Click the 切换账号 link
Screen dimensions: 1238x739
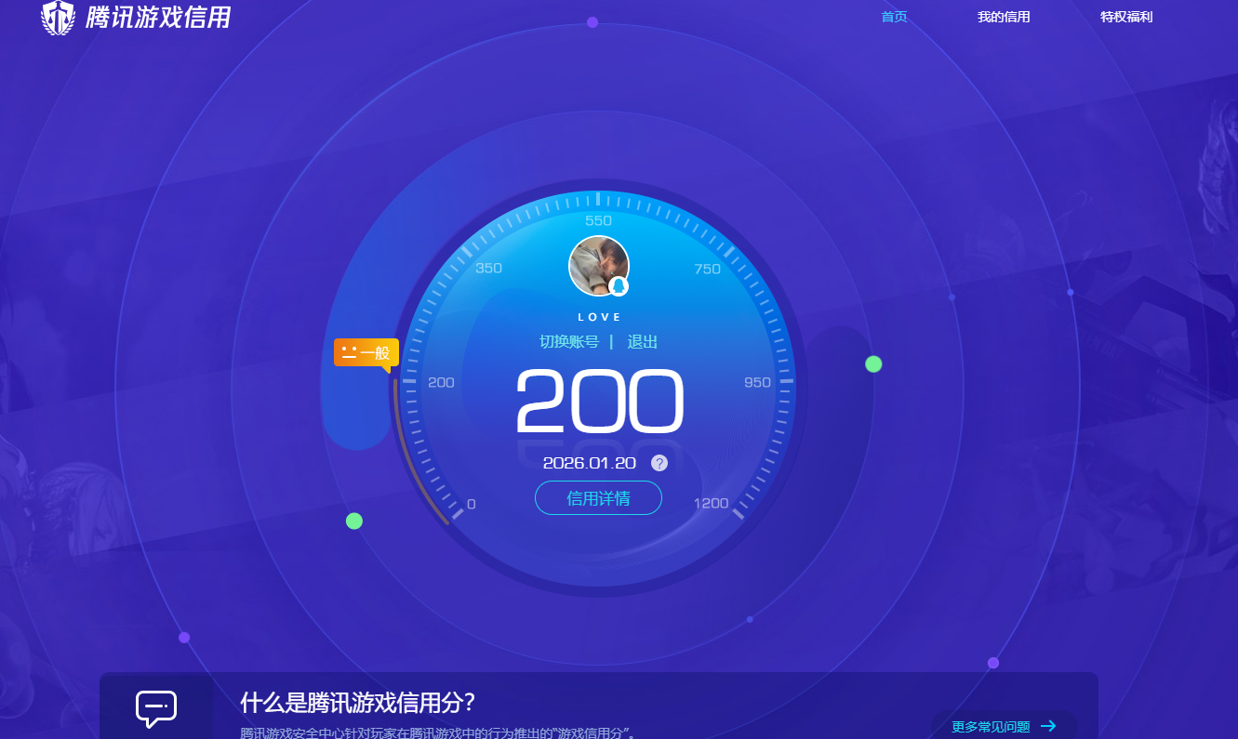568,341
